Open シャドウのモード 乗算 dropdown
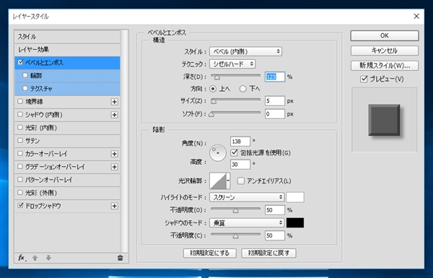This screenshot has width=433, height=278. 247,222
